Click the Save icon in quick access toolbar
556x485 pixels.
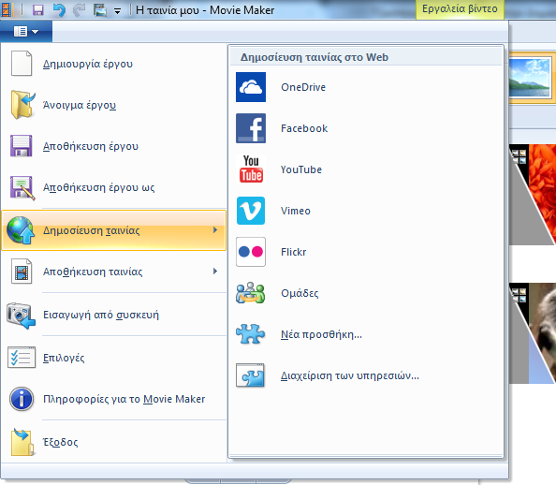click(x=38, y=10)
